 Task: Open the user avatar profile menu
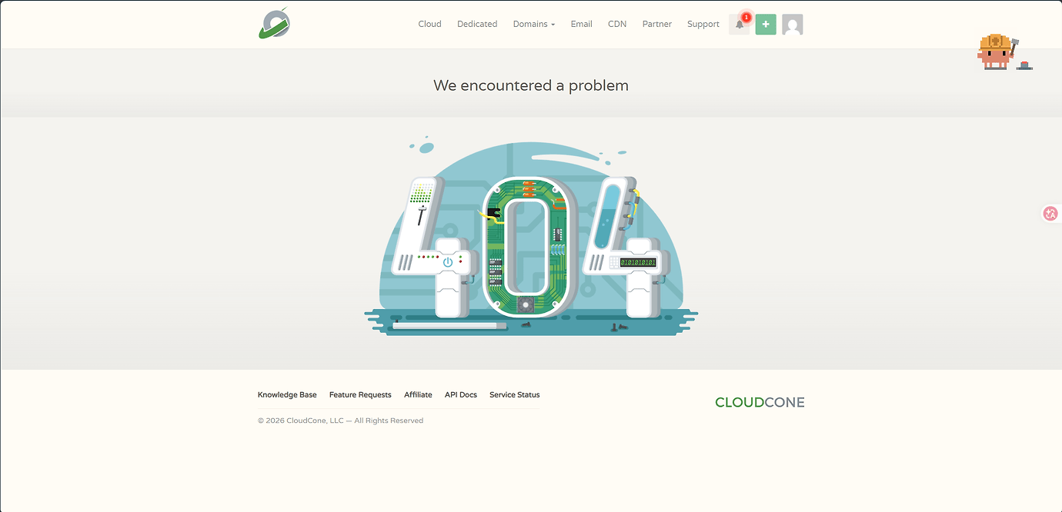tap(793, 25)
